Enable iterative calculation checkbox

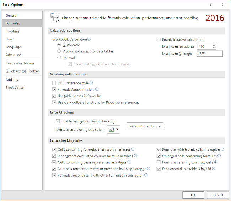[159, 40]
